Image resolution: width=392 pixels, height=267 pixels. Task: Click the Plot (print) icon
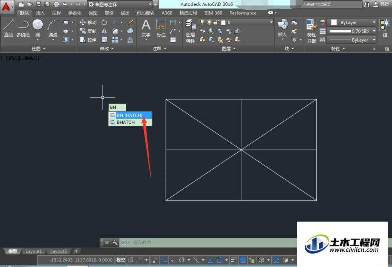tap(56, 4)
